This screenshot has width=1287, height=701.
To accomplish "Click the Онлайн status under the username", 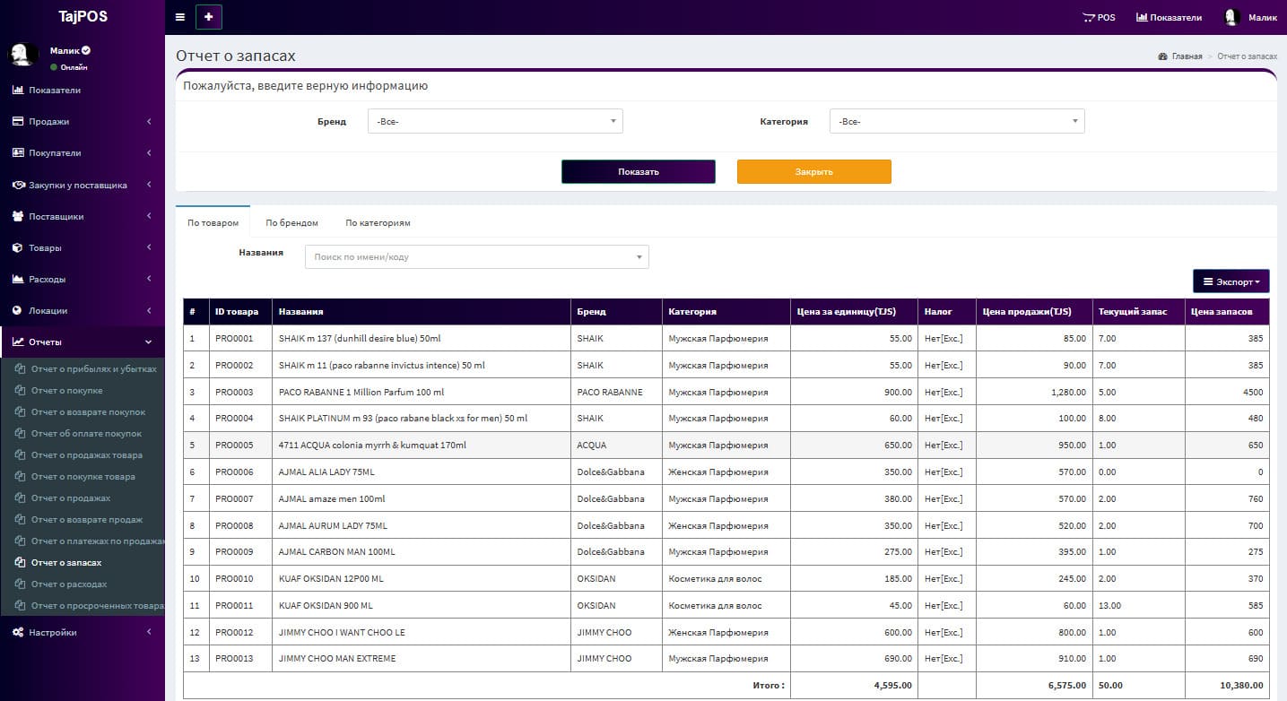I will (69, 67).
